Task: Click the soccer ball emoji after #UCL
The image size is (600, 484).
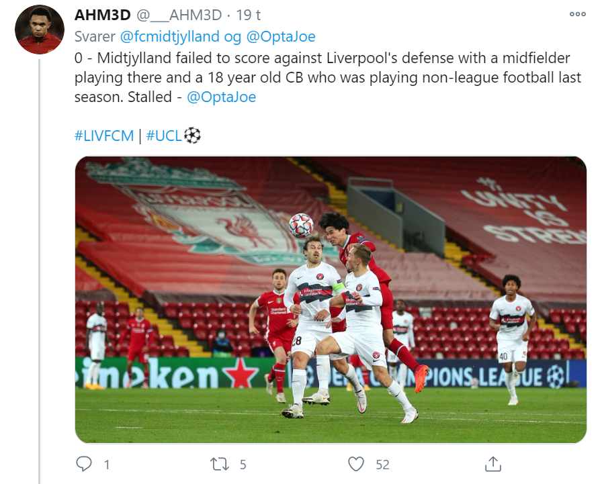Action: tap(192, 136)
